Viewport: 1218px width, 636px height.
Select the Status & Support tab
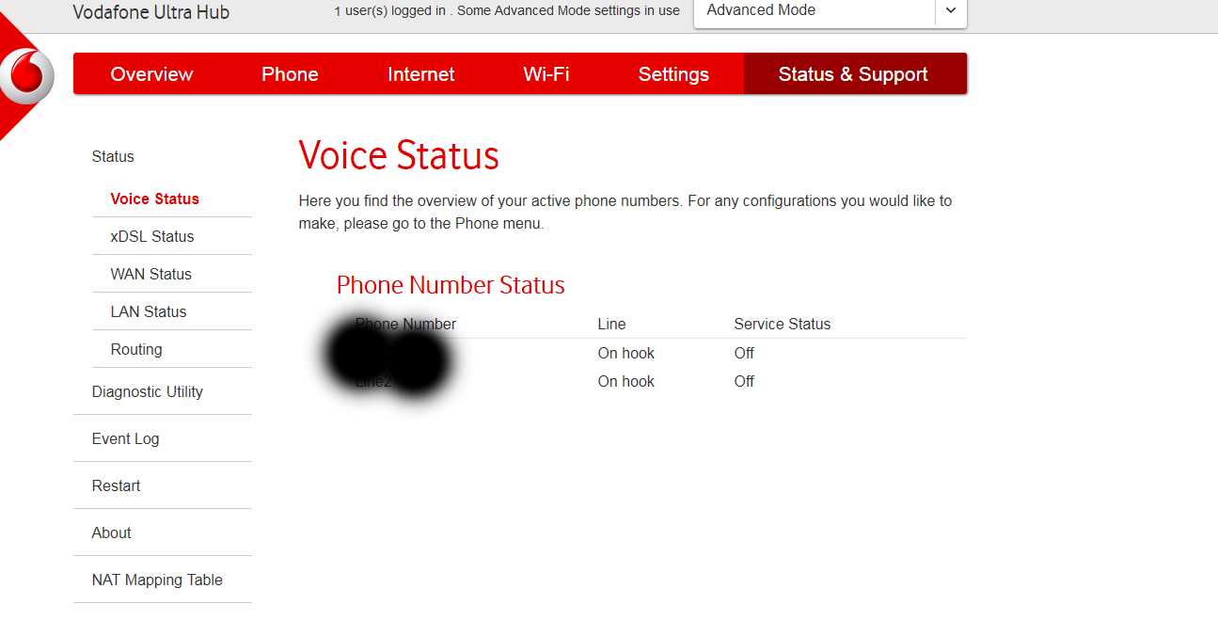coord(853,74)
